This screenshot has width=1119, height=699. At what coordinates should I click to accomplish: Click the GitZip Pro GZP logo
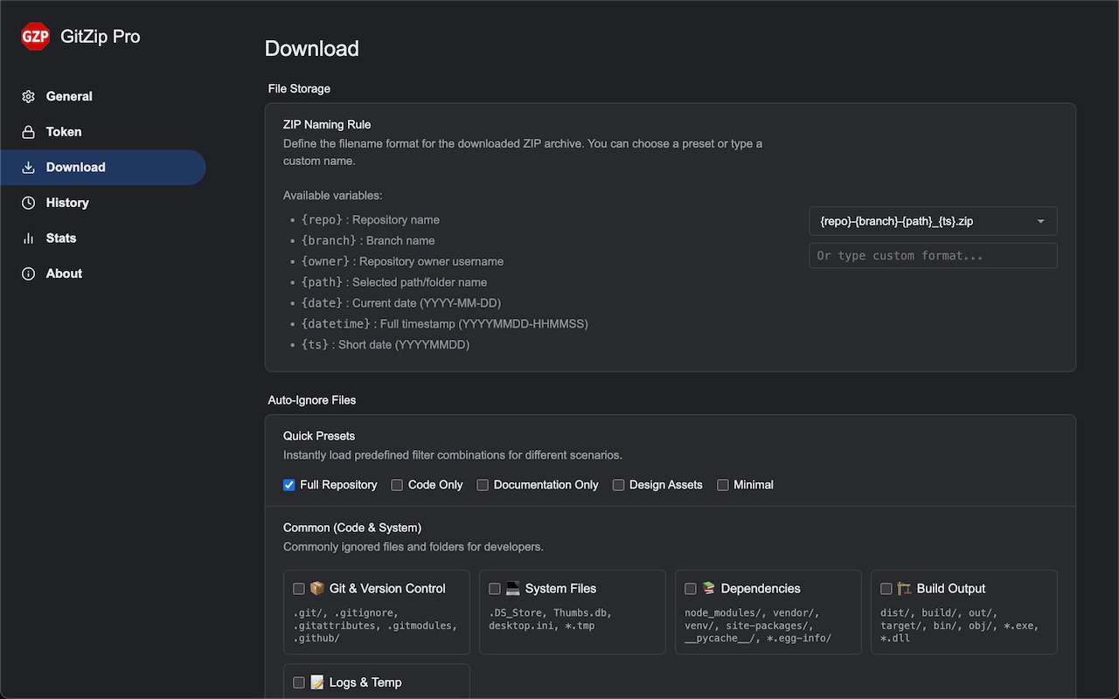(35, 37)
